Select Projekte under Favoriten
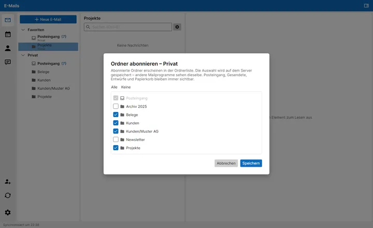Screen dimensions: 373x228 [x=48, y=47]
